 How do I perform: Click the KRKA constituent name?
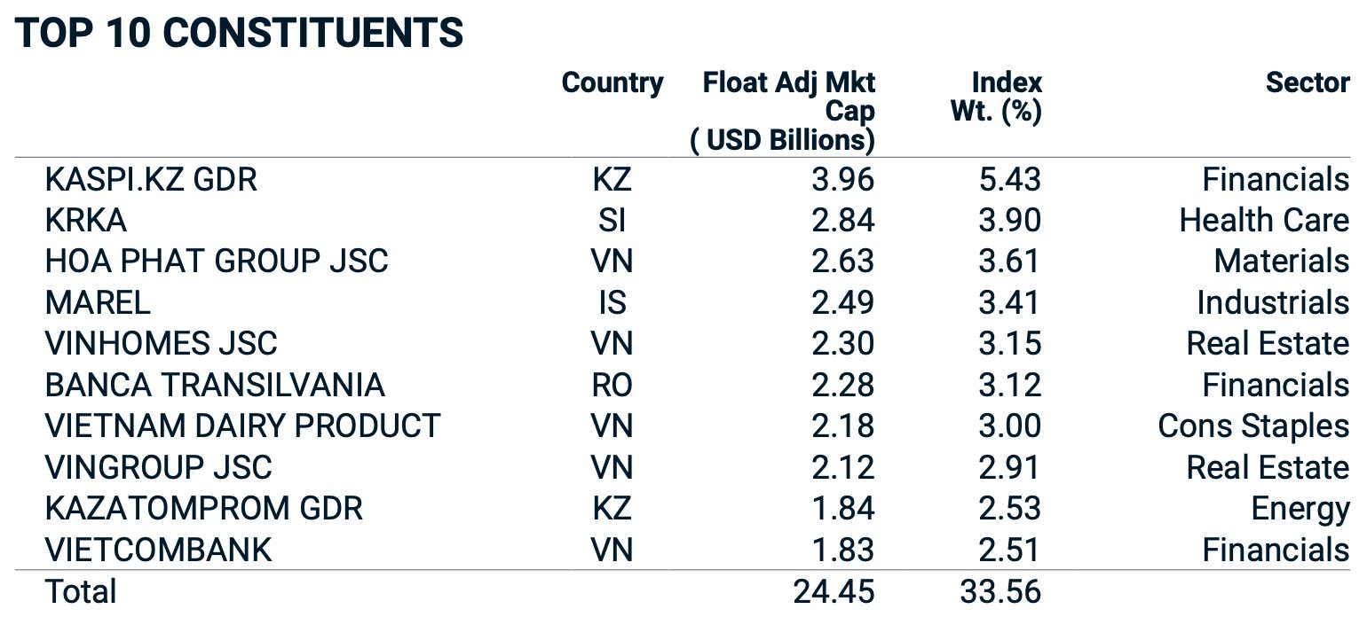(85, 221)
